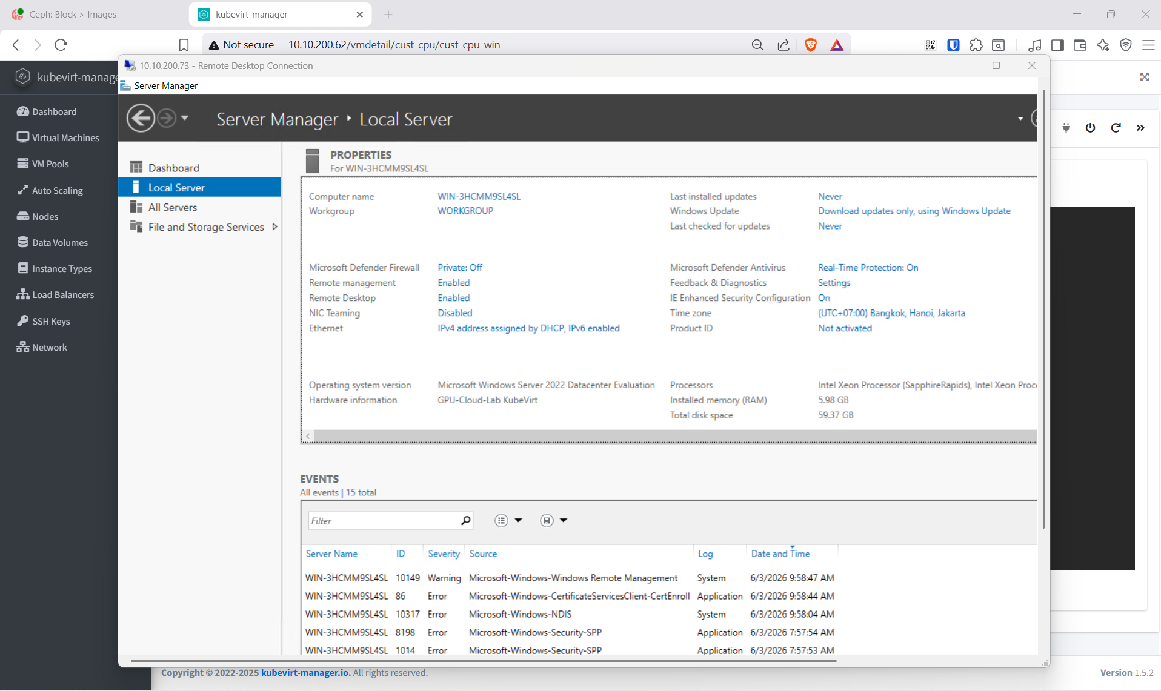
Task: Open Feedback & Diagnostics Settings link
Action: click(834, 283)
